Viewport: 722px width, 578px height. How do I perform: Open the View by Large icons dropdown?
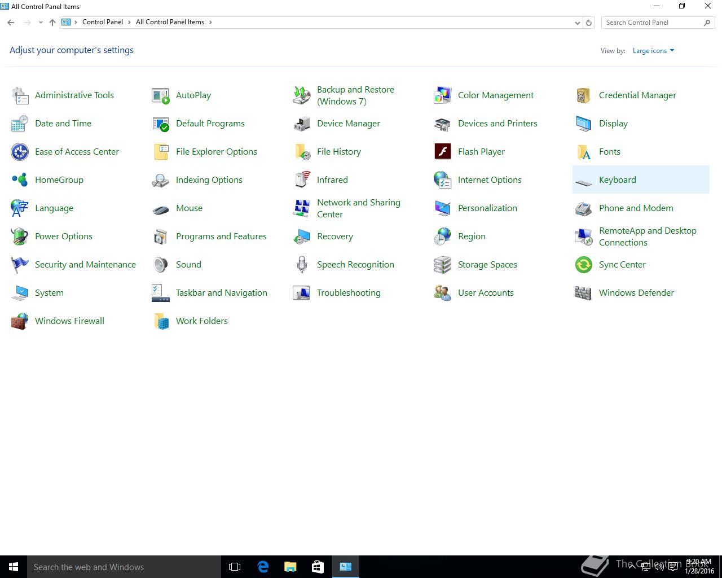tap(653, 51)
